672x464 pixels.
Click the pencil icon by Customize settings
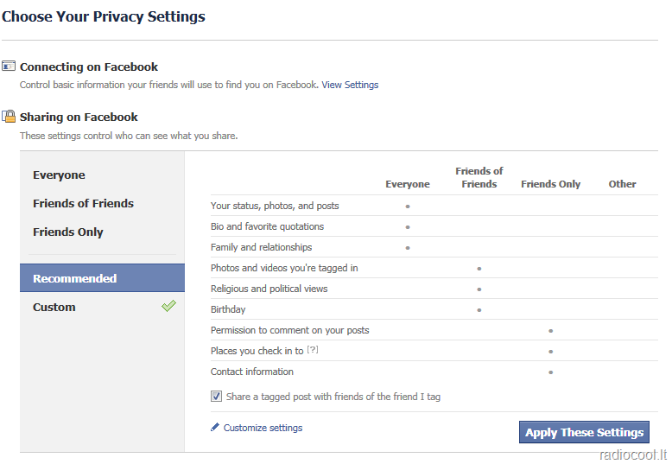click(x=215, y=427)
